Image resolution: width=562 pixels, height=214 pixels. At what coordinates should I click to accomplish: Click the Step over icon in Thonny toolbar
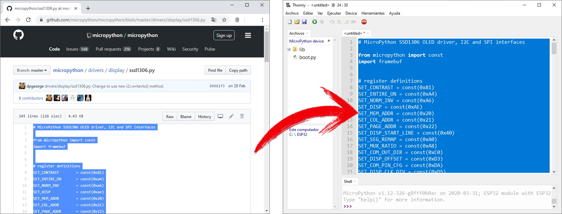(332, 22)
